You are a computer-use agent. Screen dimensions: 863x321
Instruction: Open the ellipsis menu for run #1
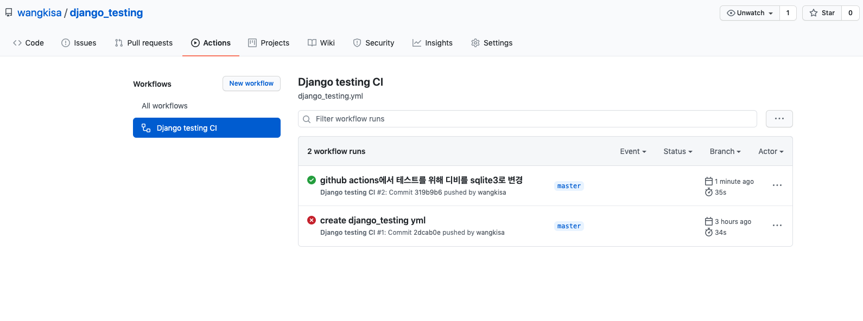[x=777, y=226]
